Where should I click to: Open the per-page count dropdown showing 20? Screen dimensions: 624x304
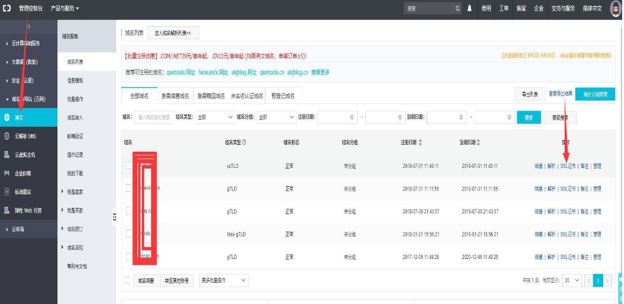coord(572,280)
